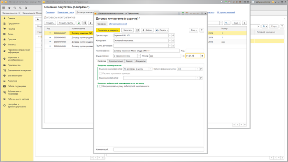Open calendar picker for contract date
This screenshot has height=162, width=288.
coord(202,56)
